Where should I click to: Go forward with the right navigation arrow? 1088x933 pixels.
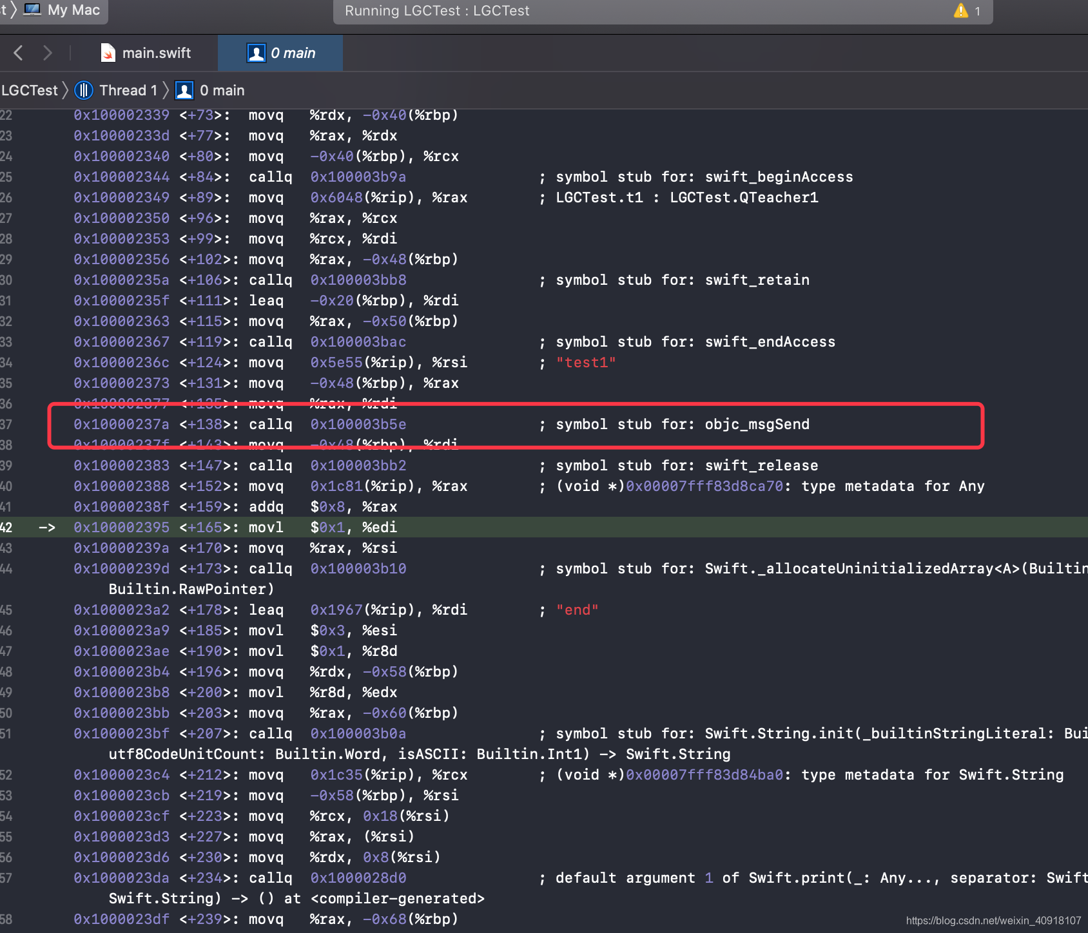point(47,53)
